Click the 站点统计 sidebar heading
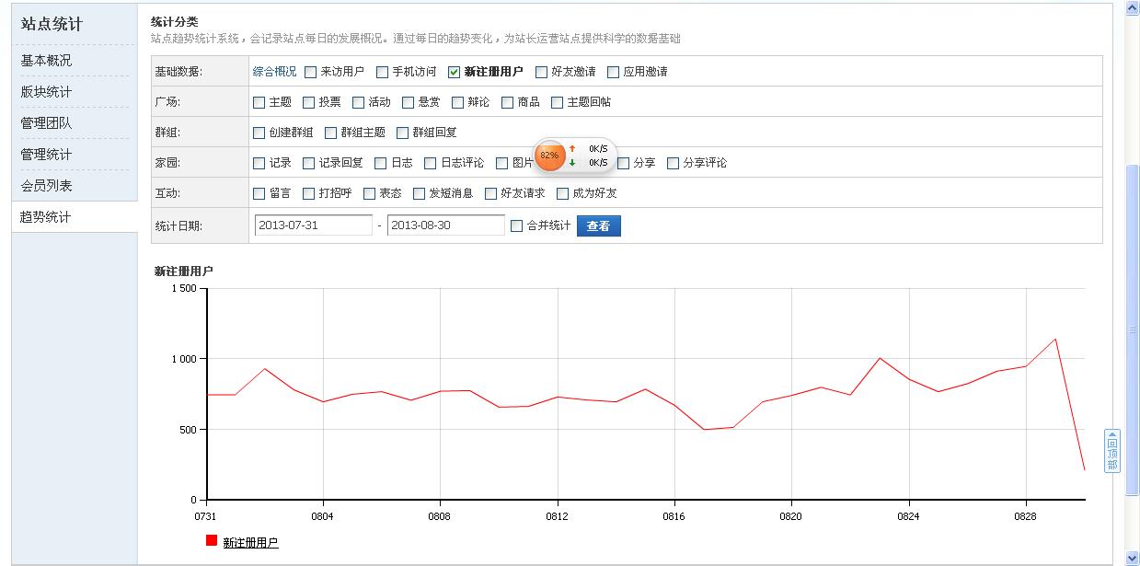The height and width of the screenshot is (566, 1140). pyautogui.click(x=52, y=24)
